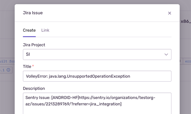The image size is (191, 114).
Task: Click the Jira Project field label
Action: 34,45
